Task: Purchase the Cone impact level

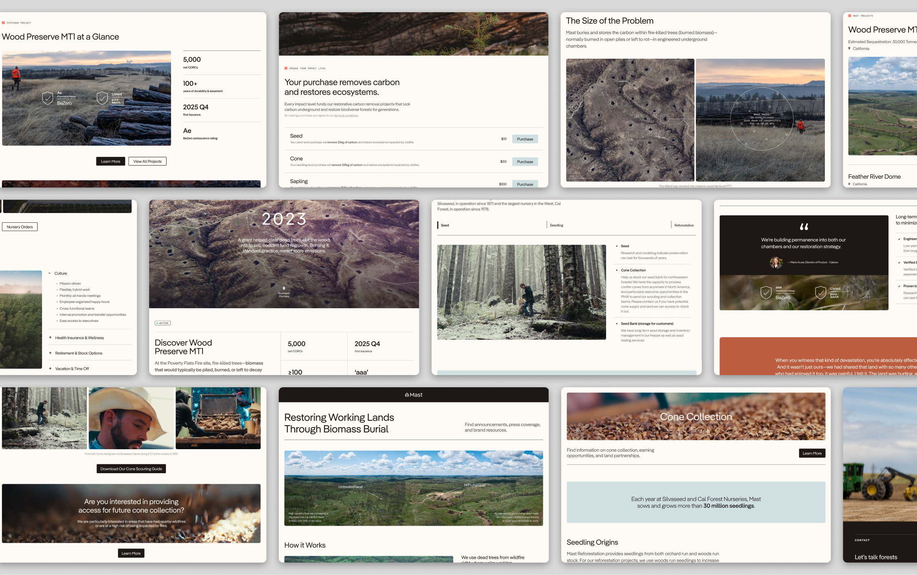Action: coord(525,162)
